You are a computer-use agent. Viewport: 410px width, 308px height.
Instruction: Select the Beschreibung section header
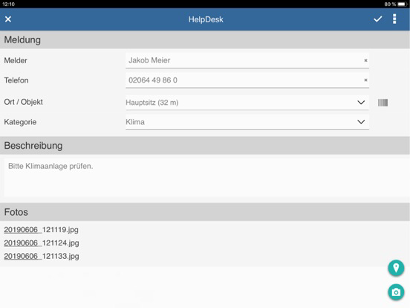pyautogui.click(x=205, y=146)
